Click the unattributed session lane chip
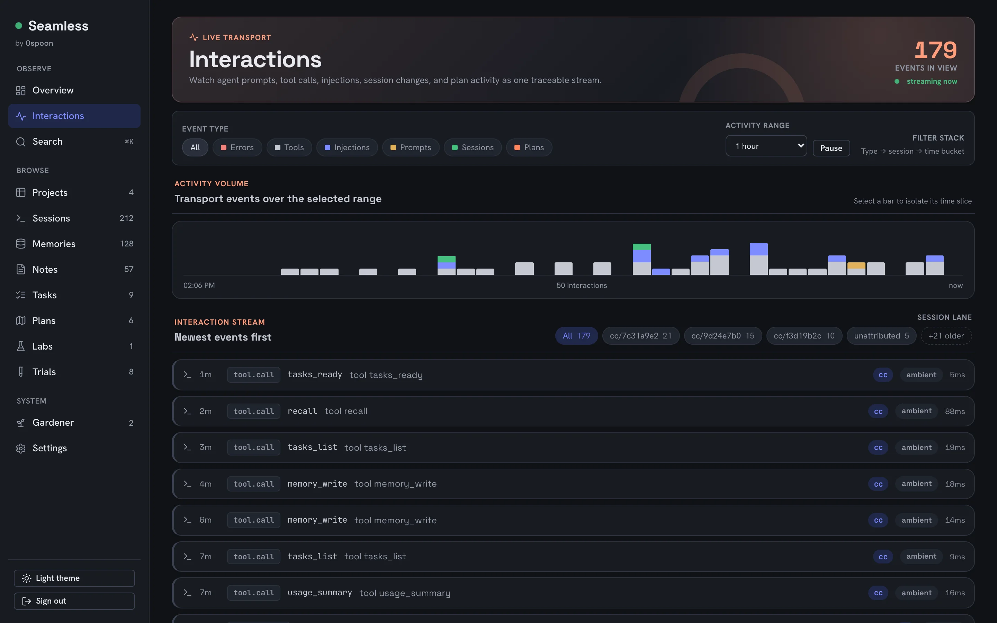The width and height of the screenshot is (997, 623). click(x=881, y=336)
